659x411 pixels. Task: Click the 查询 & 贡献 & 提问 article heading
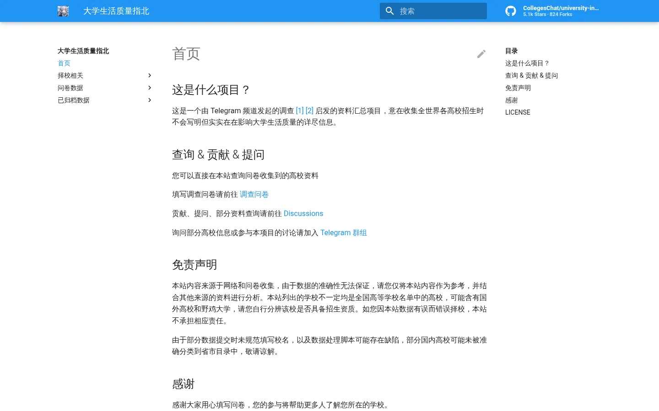218,155
